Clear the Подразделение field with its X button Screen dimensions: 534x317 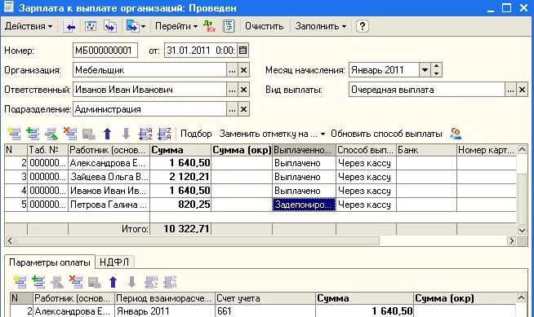(243, 109)
